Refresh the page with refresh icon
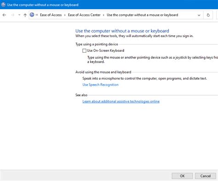 (x=208, y=15)
